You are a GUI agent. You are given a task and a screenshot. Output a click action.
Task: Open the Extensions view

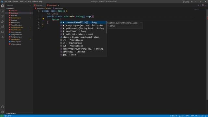(3, 27)
